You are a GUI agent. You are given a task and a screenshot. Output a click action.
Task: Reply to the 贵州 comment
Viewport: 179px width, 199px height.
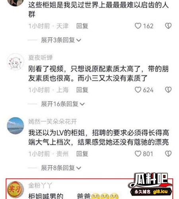pos(82,154)
